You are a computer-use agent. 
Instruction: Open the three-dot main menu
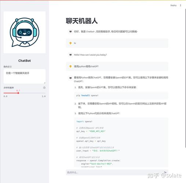tap(180, 5)
